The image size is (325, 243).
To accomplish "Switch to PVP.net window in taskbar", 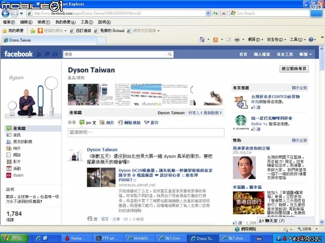I will pos(108,238).
